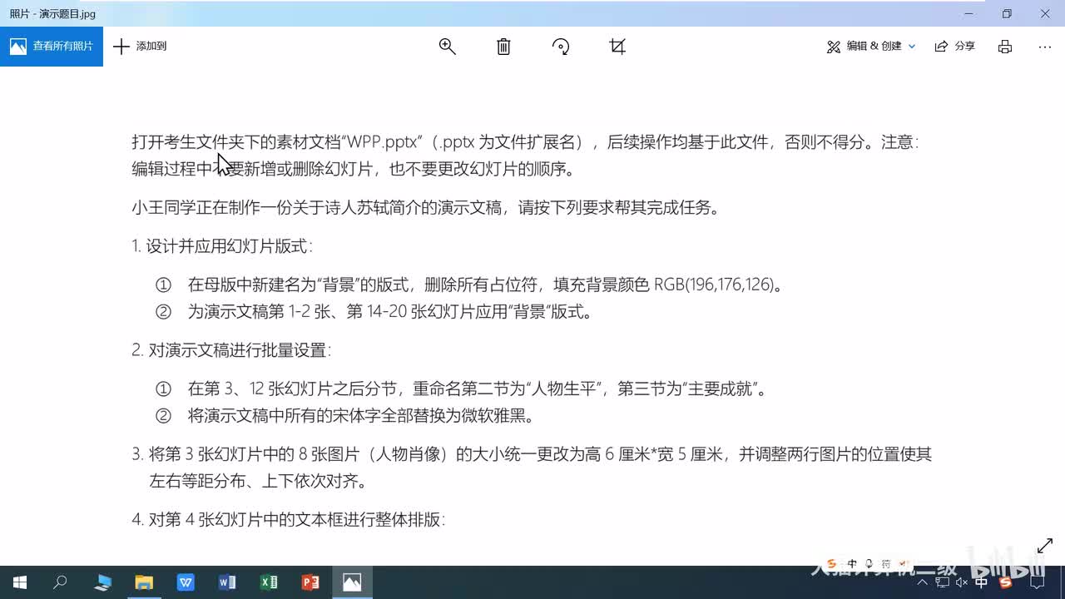
Task: Rotate the image with the rotate icon
Action: 561,47
